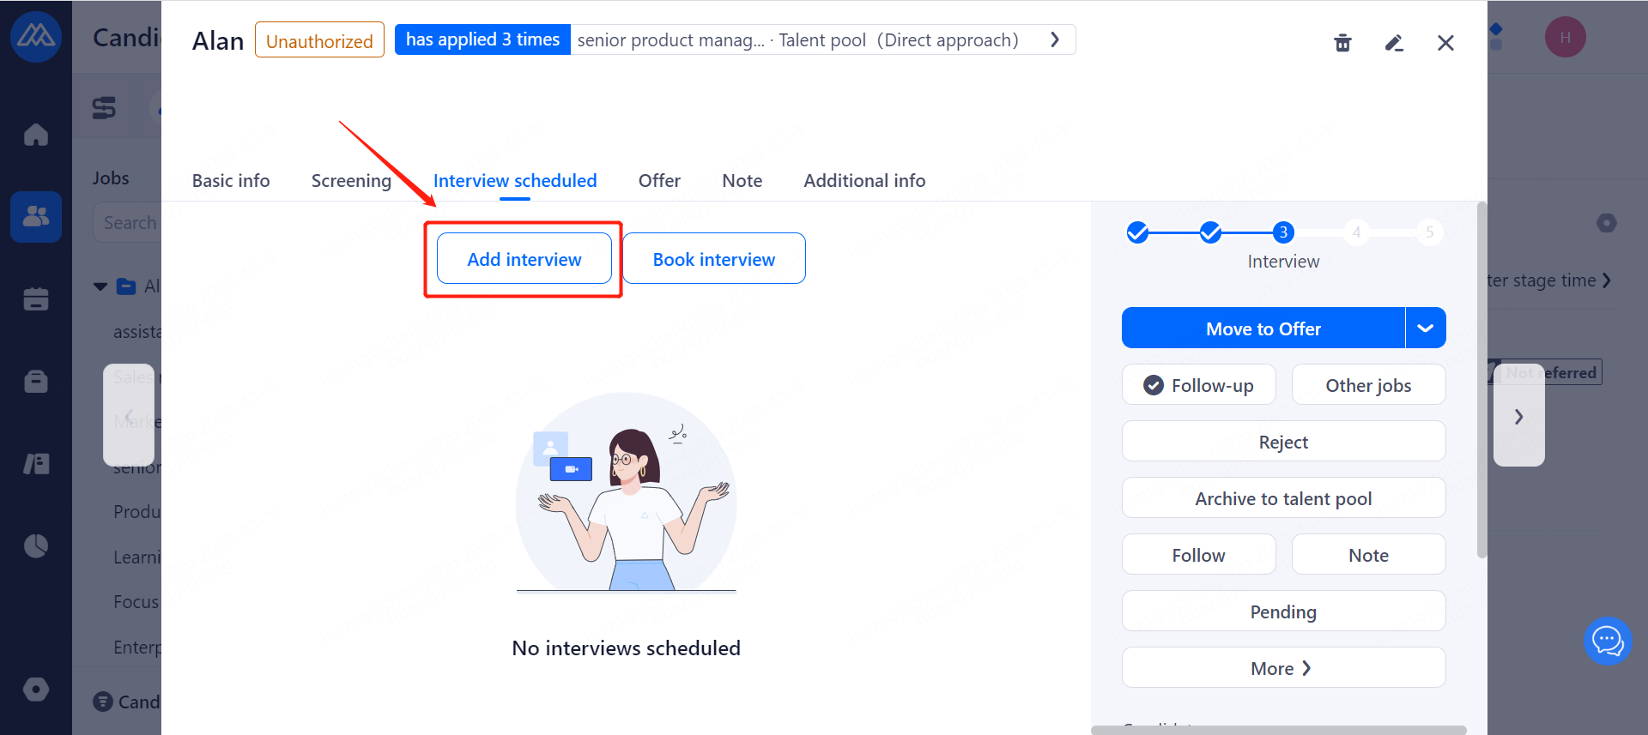Screen dimensions: 1648x735
Task: Click stage 4 on progress stepper
Action: pyautogui.click(x=1356, y=232)
